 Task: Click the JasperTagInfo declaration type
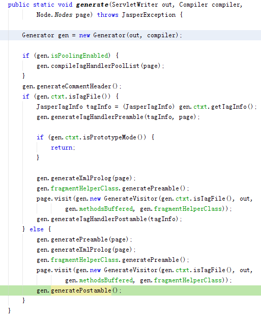[60, 107]
